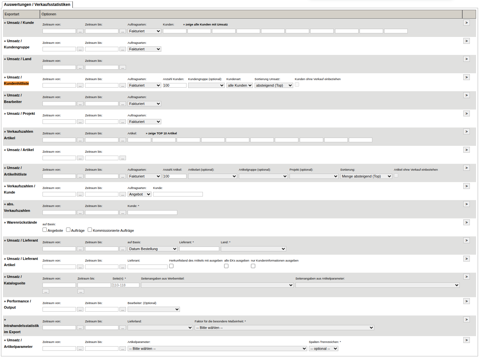Run the Warenrückstände export arrow button
The width and height of the screenshot is (479, 358).
pos(467,222)
